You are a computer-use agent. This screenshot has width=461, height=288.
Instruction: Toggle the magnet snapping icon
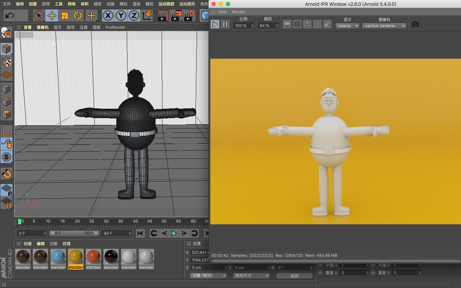tap(6, 174)
